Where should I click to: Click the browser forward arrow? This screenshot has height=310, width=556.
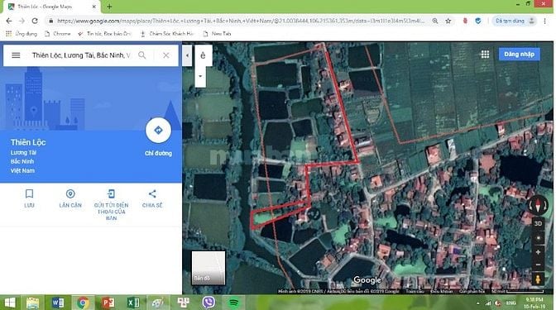tap(22, 21)
